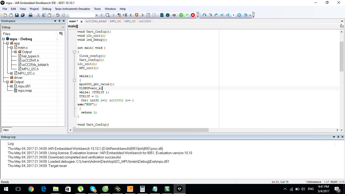Open Chrome from the Windows taskbar

(31, 189)
